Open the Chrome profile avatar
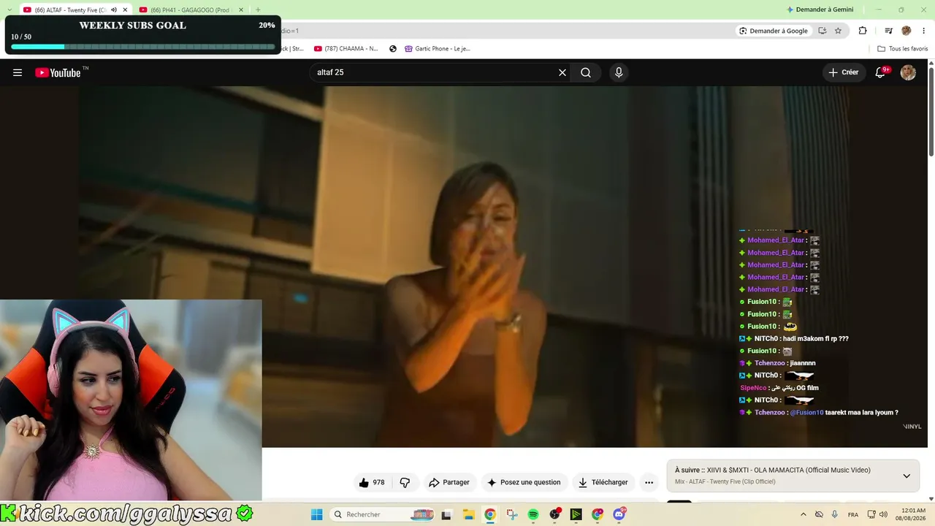The image size is (935, 526). 907,31
